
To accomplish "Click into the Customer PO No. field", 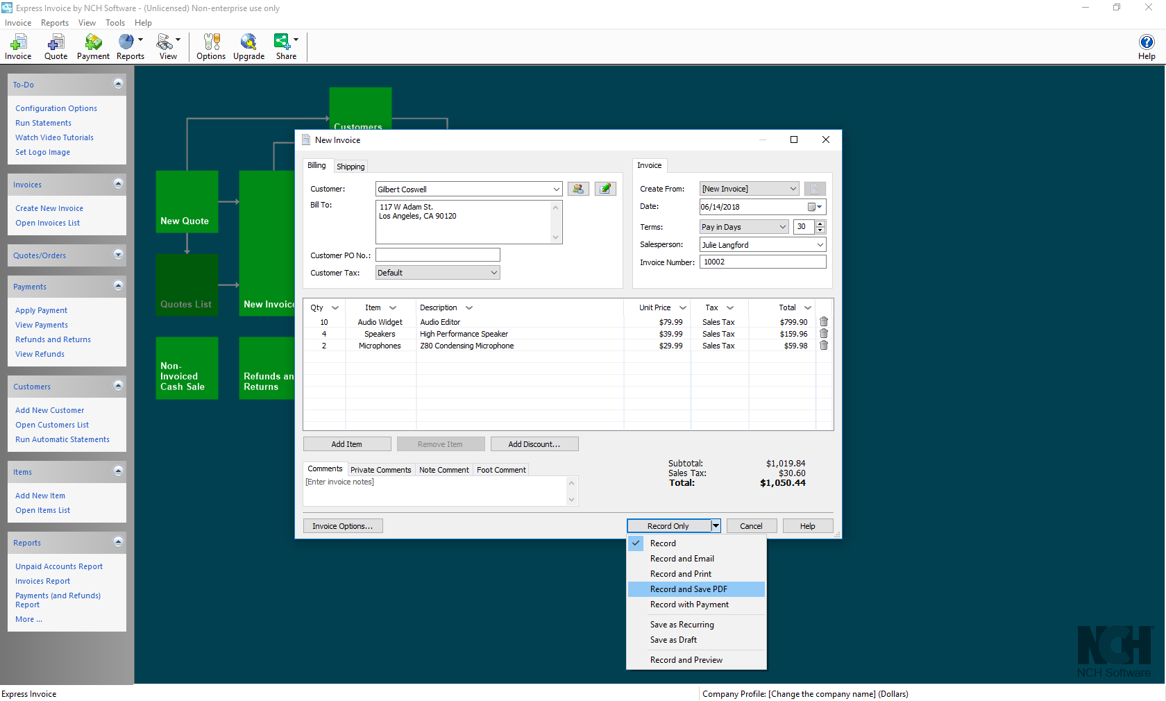I will [438, 255].
